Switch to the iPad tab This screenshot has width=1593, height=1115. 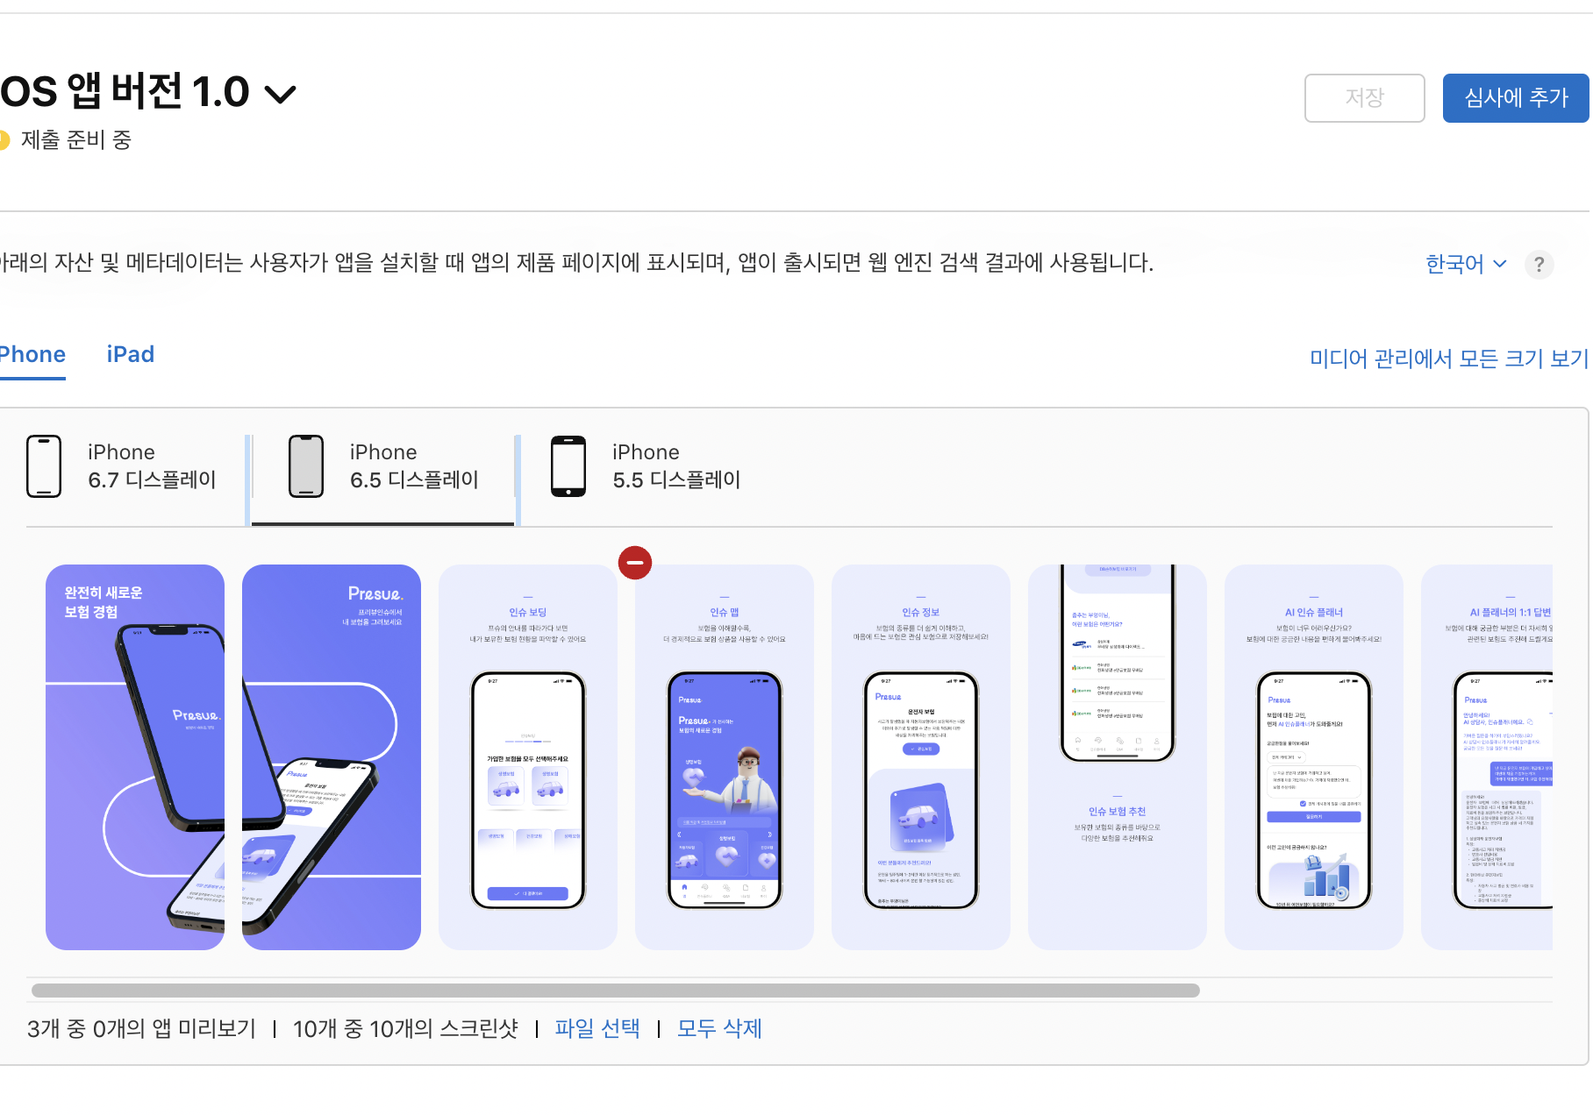[x=131, y=354]
